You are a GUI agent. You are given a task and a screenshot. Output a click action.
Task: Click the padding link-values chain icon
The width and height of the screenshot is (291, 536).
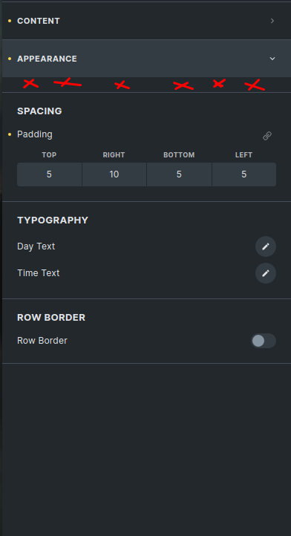267,136
